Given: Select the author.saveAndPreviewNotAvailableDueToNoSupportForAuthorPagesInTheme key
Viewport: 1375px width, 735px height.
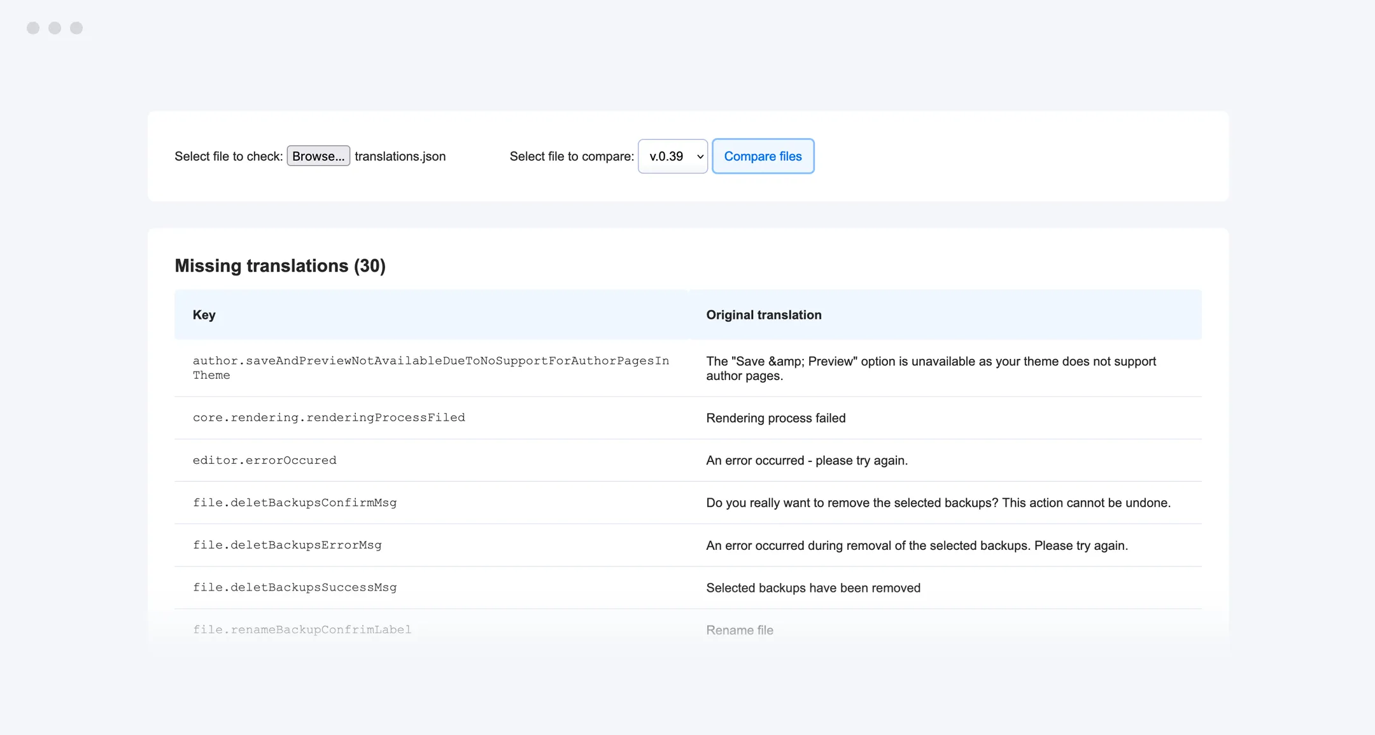Looking at the screenshot, I should tap(430, 368).
